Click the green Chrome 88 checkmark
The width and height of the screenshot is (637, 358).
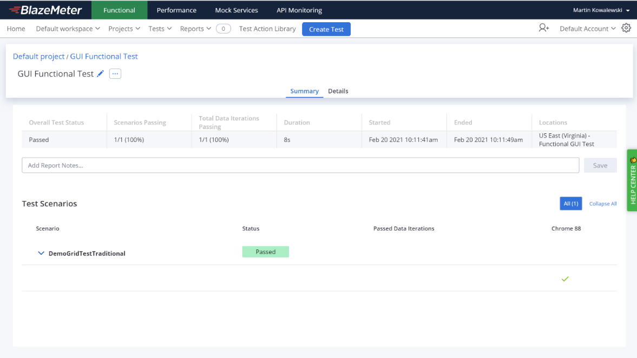point(565,279)
